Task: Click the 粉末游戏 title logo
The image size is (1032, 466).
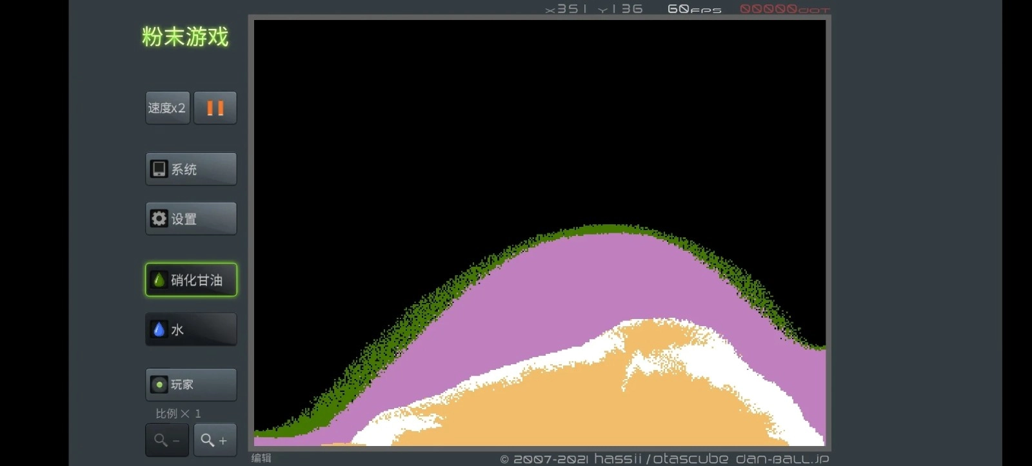Action: pos(185,37)
